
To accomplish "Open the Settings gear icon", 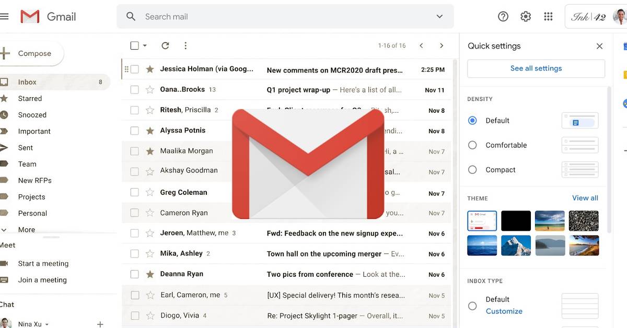I will [526, 17].
